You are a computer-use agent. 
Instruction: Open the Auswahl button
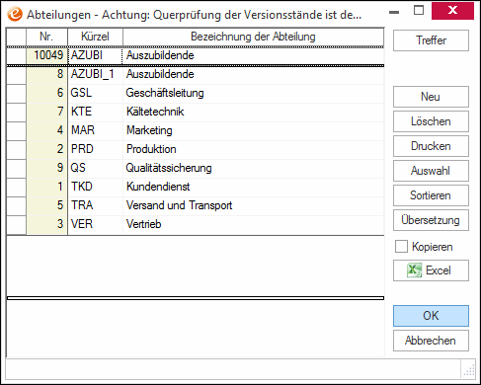click(431, 171)
